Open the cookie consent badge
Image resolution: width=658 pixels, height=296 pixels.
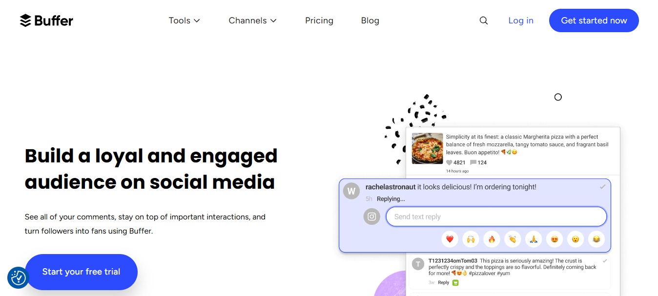pyautogui.click(x=18, y=277)
